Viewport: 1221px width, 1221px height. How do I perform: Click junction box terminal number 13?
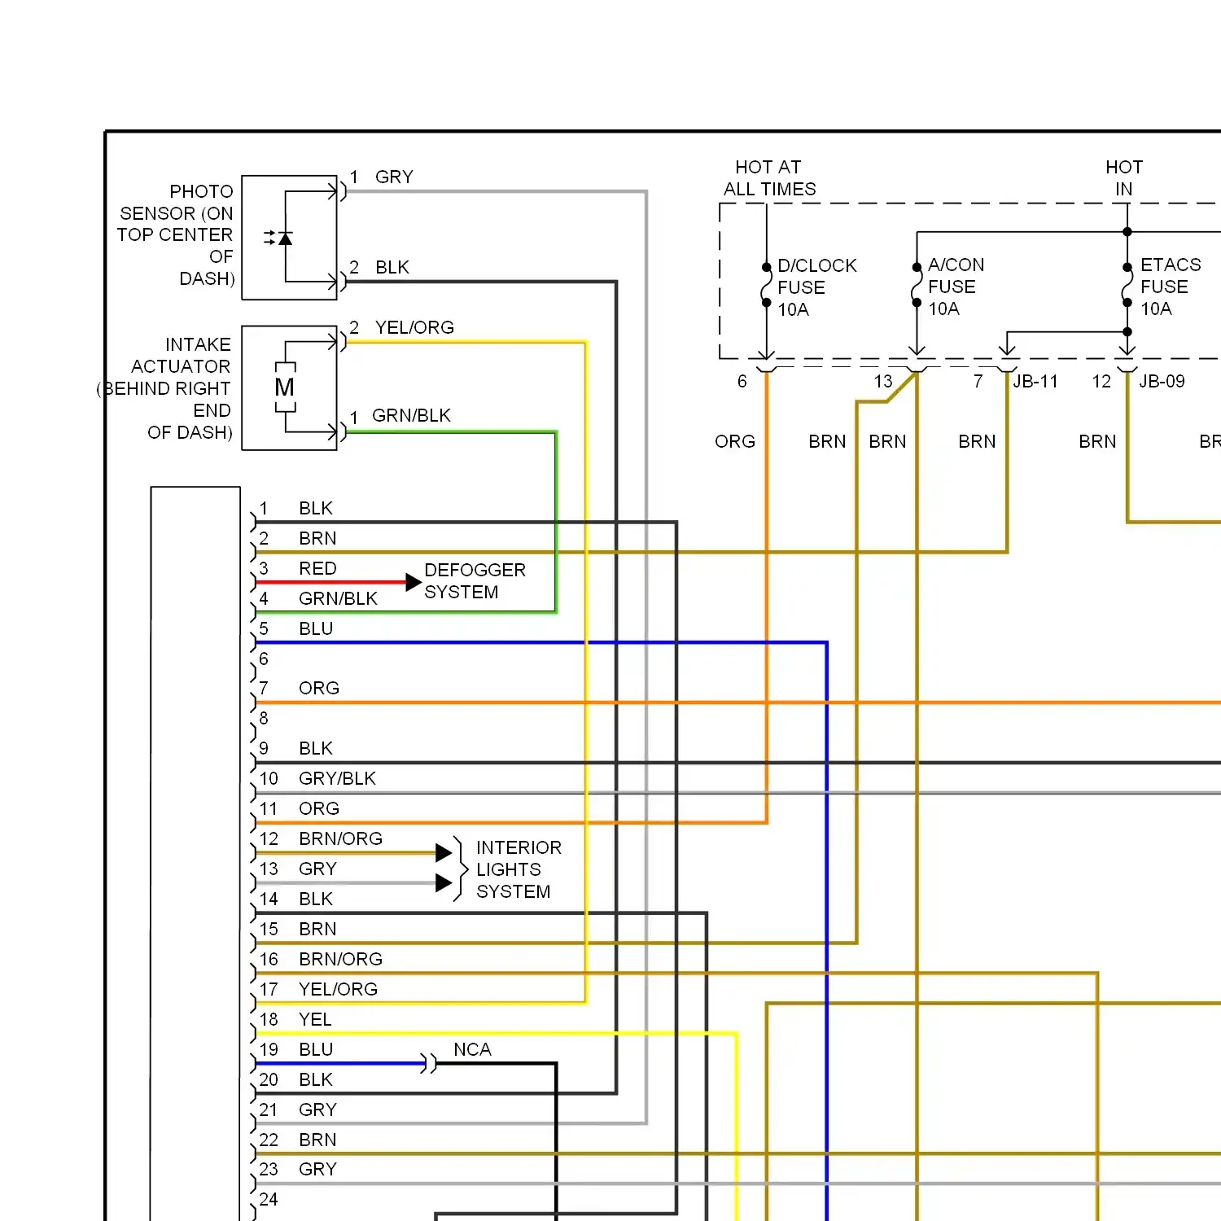click(x=883, y=381)
